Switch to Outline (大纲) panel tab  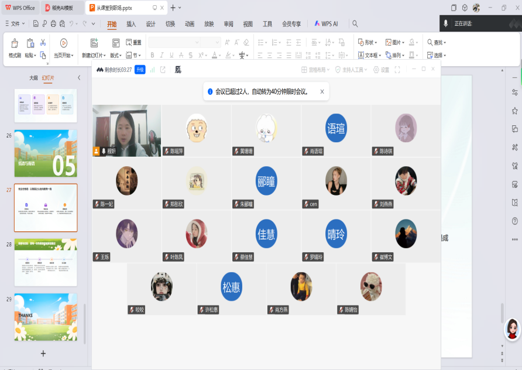tap(33, 78)
